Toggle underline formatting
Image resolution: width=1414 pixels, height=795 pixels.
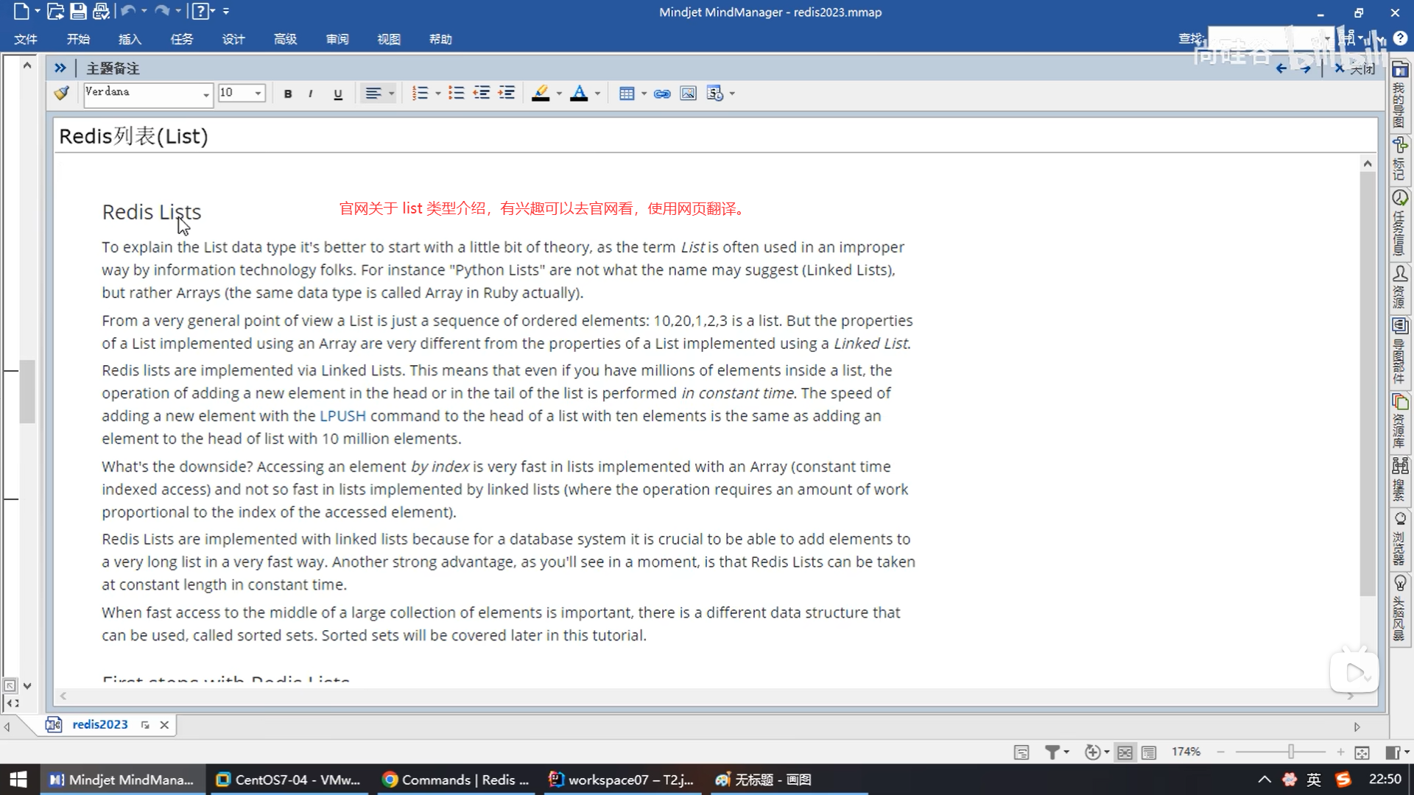tap(338, 93)
